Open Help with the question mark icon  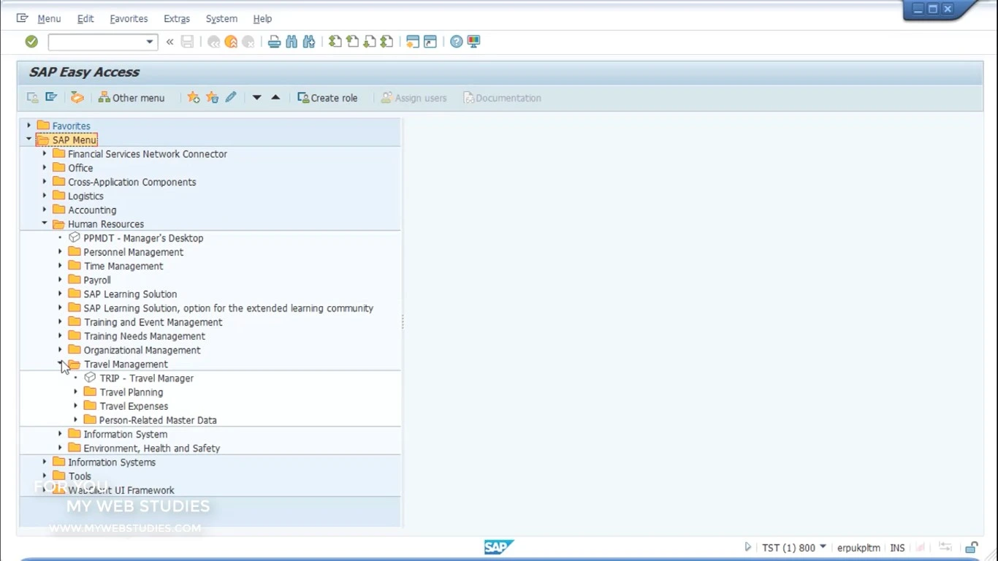click(457, 42)
